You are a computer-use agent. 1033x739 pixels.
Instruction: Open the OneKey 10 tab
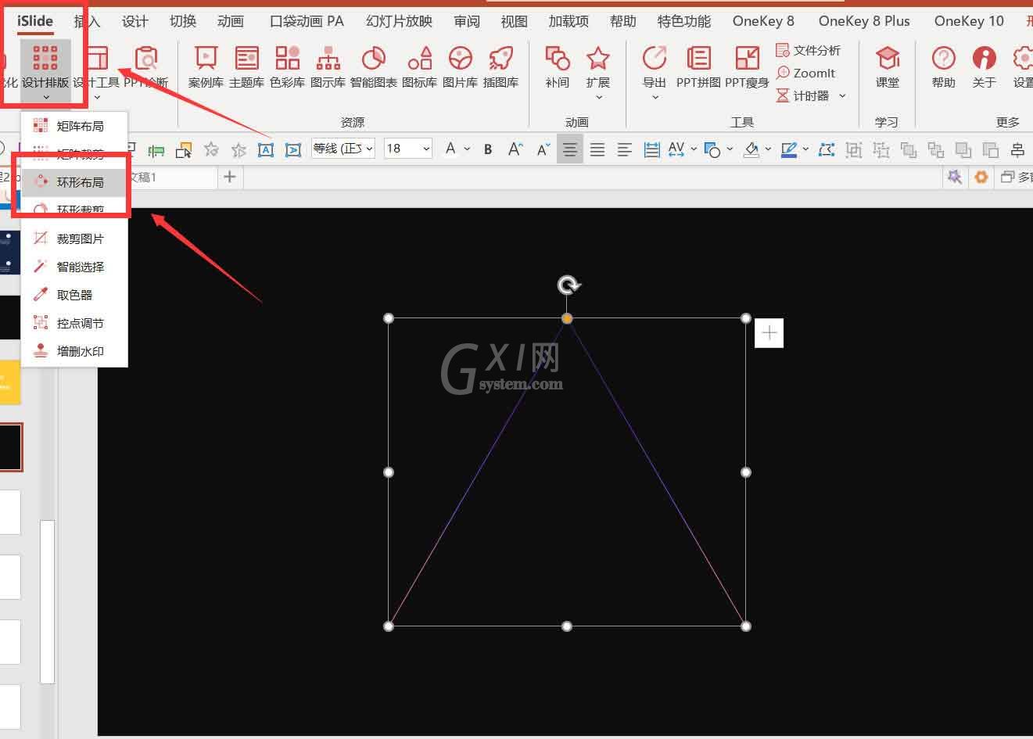[x=969, y=21]
